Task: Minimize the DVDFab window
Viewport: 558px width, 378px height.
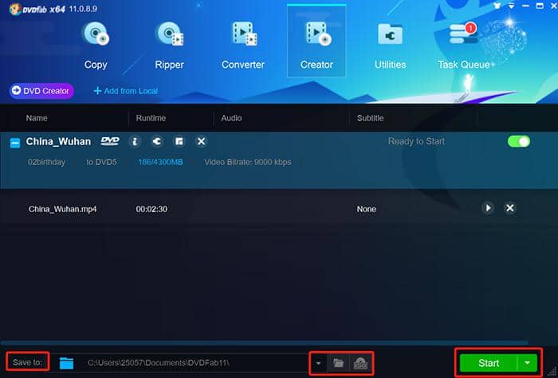Action: [525, 6]
